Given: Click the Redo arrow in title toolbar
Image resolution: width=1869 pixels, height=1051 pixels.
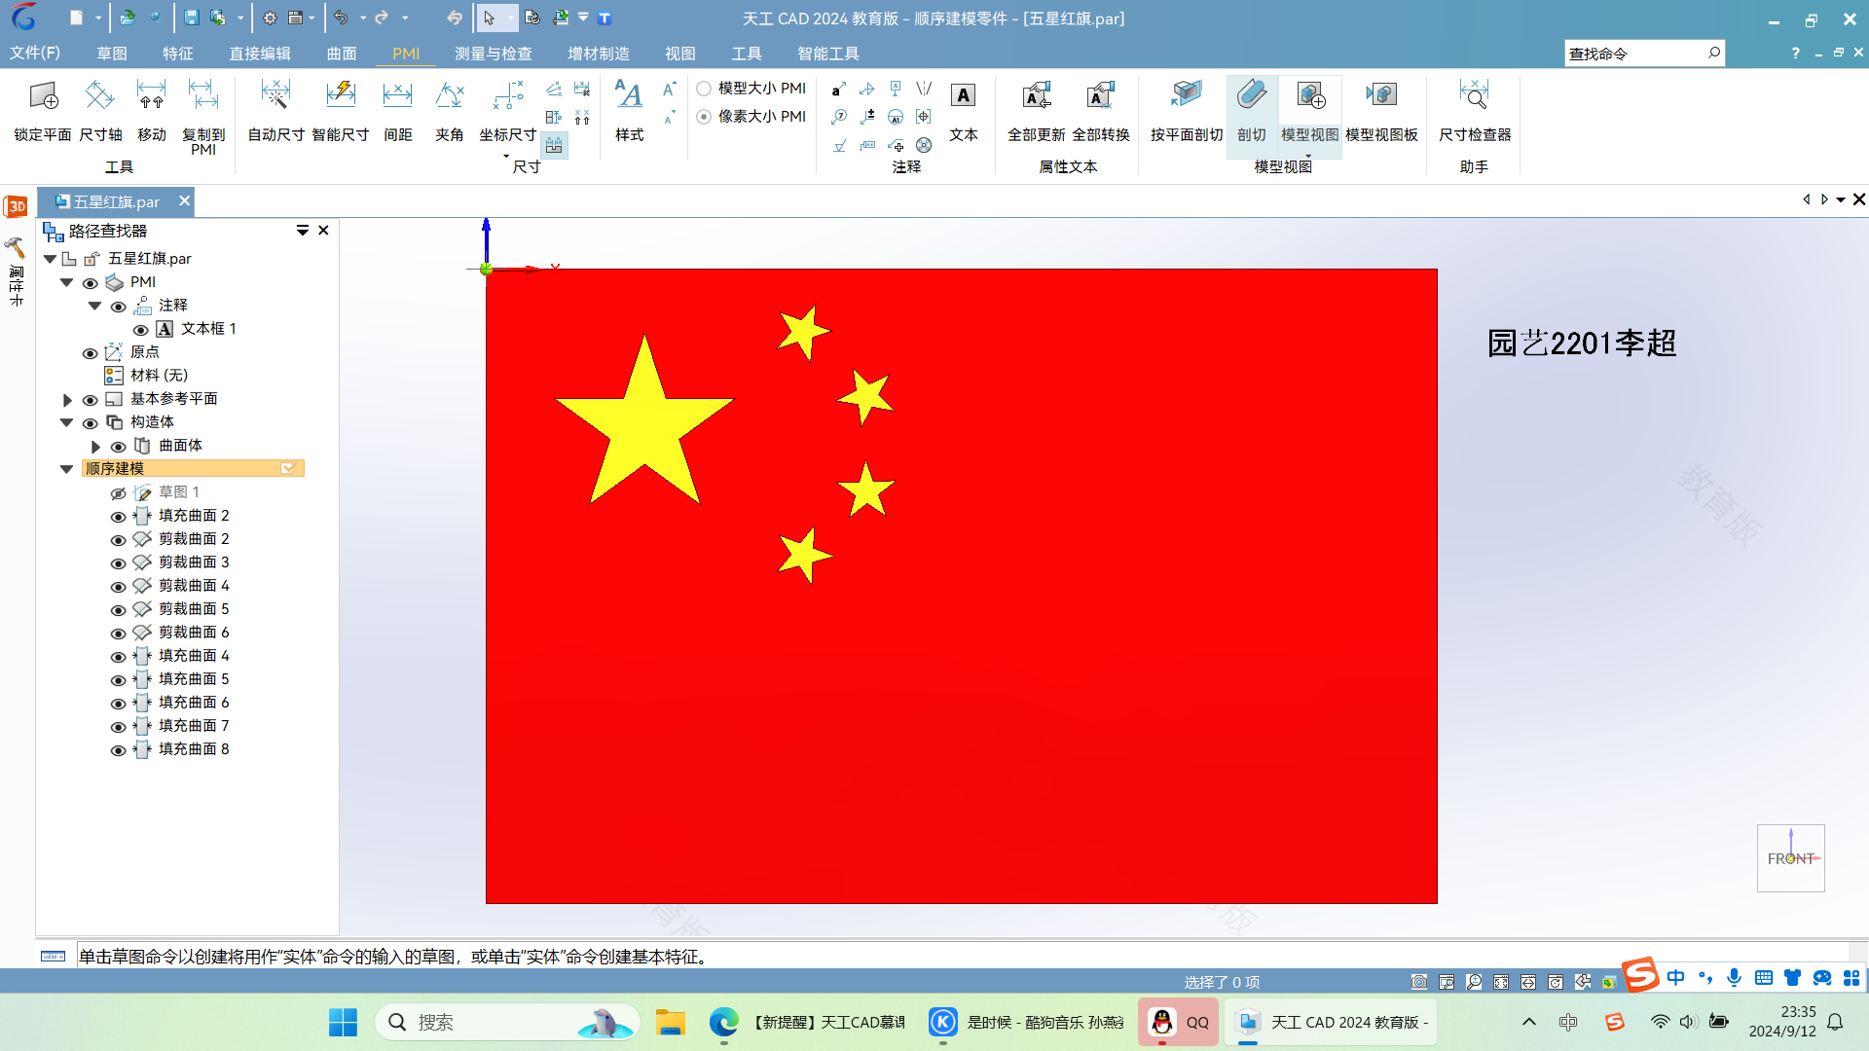Looking at the screenshot, I should [382, 18].
